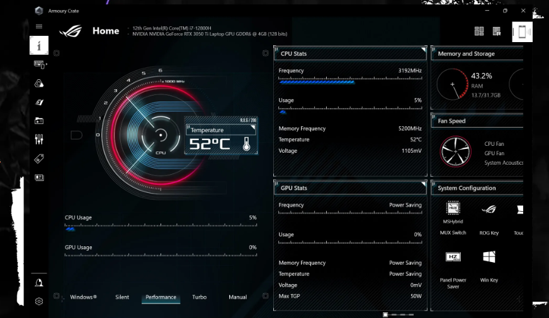Select the Manual operating mode
Viewport: 549px width, 318px height.
tap(238, 297)
